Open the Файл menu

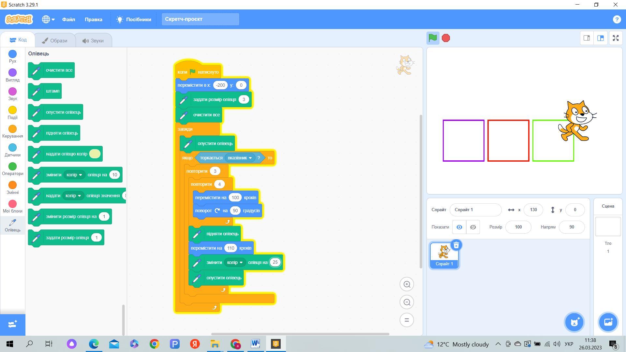[x=68, y=19]
